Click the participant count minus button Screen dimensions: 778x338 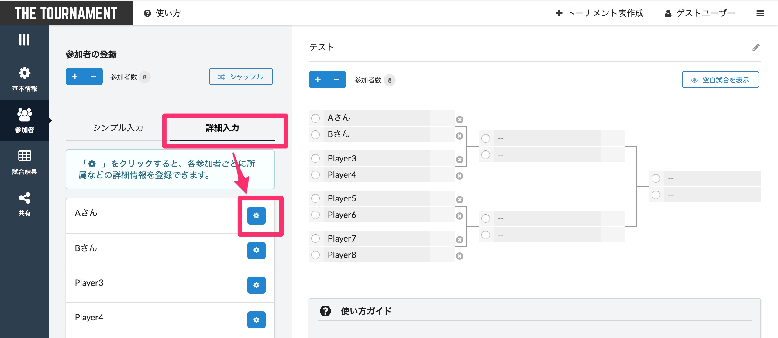pyautogui.click(x=91, y=77)
